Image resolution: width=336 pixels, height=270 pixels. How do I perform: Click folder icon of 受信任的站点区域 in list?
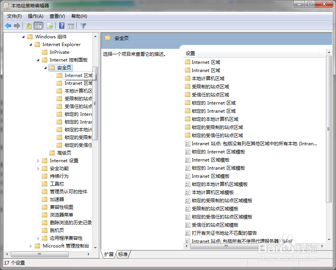(x=188, y=95)
